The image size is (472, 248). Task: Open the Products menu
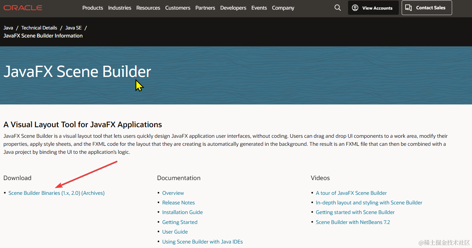click(x=92, y=8)
